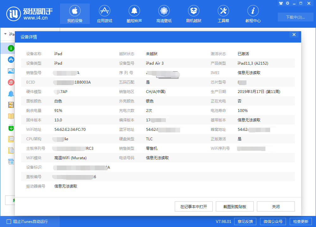Viewport: 316px width, 227px height.
Task: Open the 工具箱 tab
Action: coord(223,14)
